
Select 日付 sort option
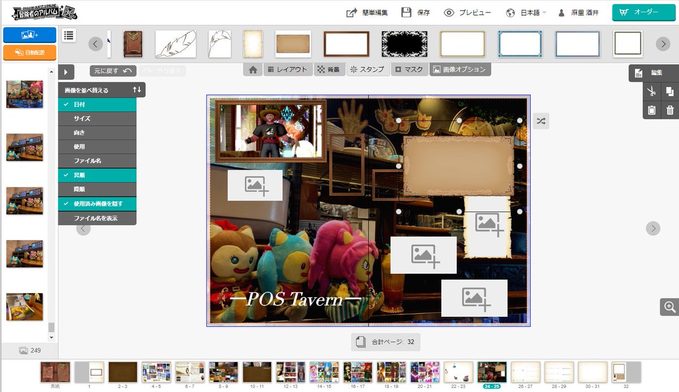(x=97, y=105)
